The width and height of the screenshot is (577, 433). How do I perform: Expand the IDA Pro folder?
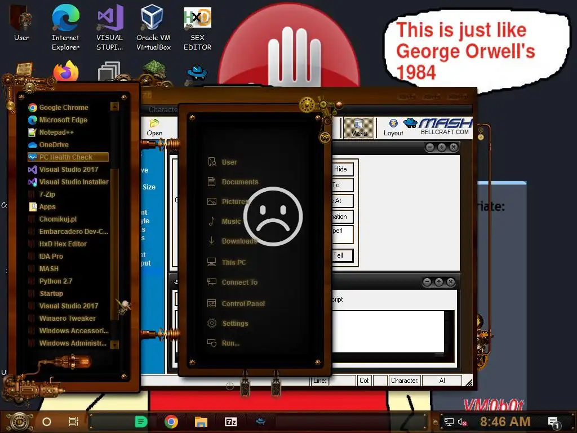click(x=68, y=257)
